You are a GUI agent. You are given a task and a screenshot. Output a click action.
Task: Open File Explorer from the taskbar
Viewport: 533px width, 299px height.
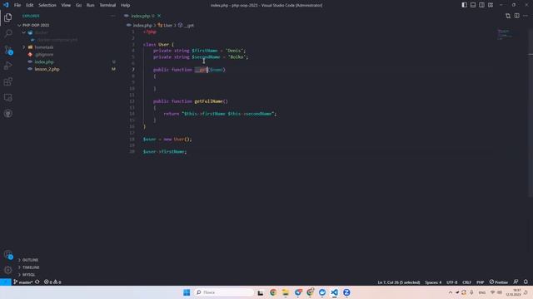click(285, 292)
